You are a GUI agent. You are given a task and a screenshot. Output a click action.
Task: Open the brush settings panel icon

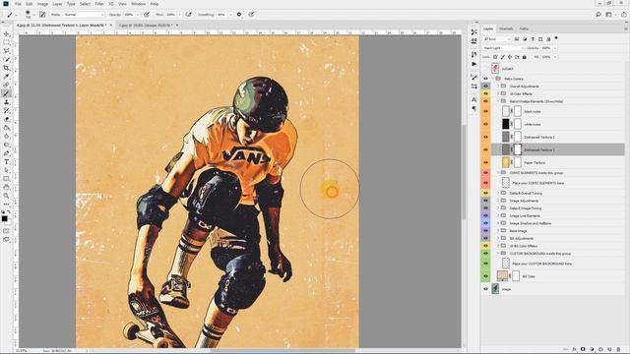pyautogui.click(x=42, y=15)
